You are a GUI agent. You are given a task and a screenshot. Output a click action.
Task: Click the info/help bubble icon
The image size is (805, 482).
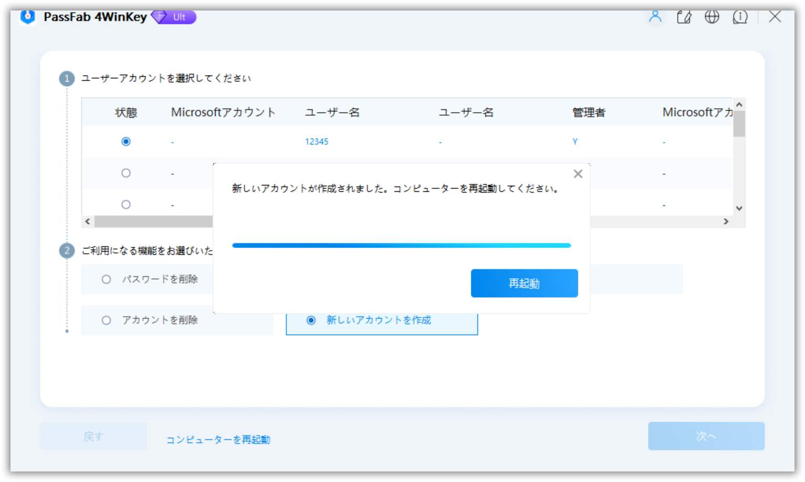click(740, 17)
